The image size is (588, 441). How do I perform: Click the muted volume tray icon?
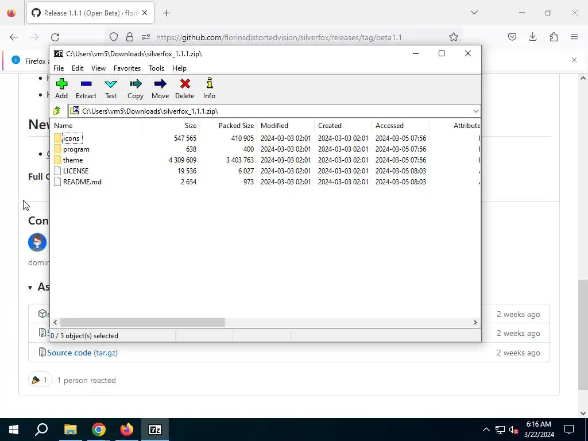click(x=514, y=430)
